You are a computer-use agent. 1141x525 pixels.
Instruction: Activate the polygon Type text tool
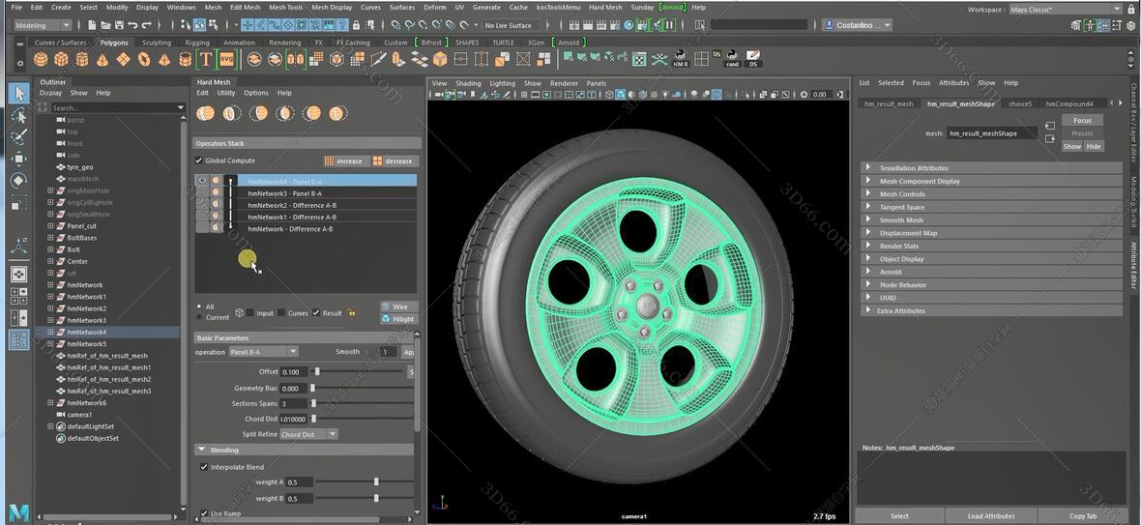coord(205,60)
